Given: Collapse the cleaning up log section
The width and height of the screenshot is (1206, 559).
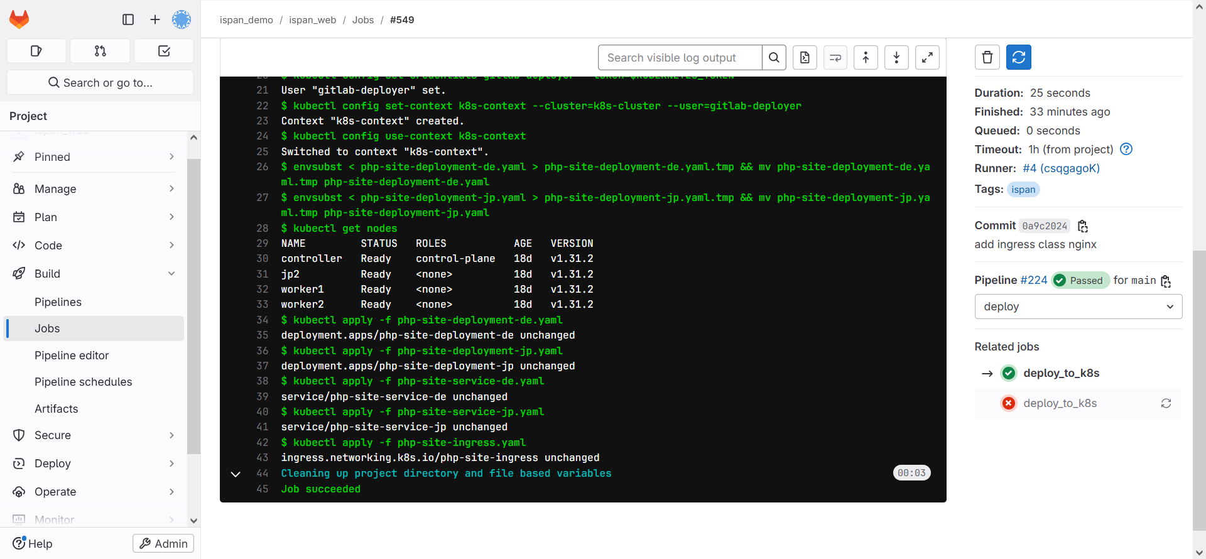Looking at the screenshot, I should click(236, 474).
